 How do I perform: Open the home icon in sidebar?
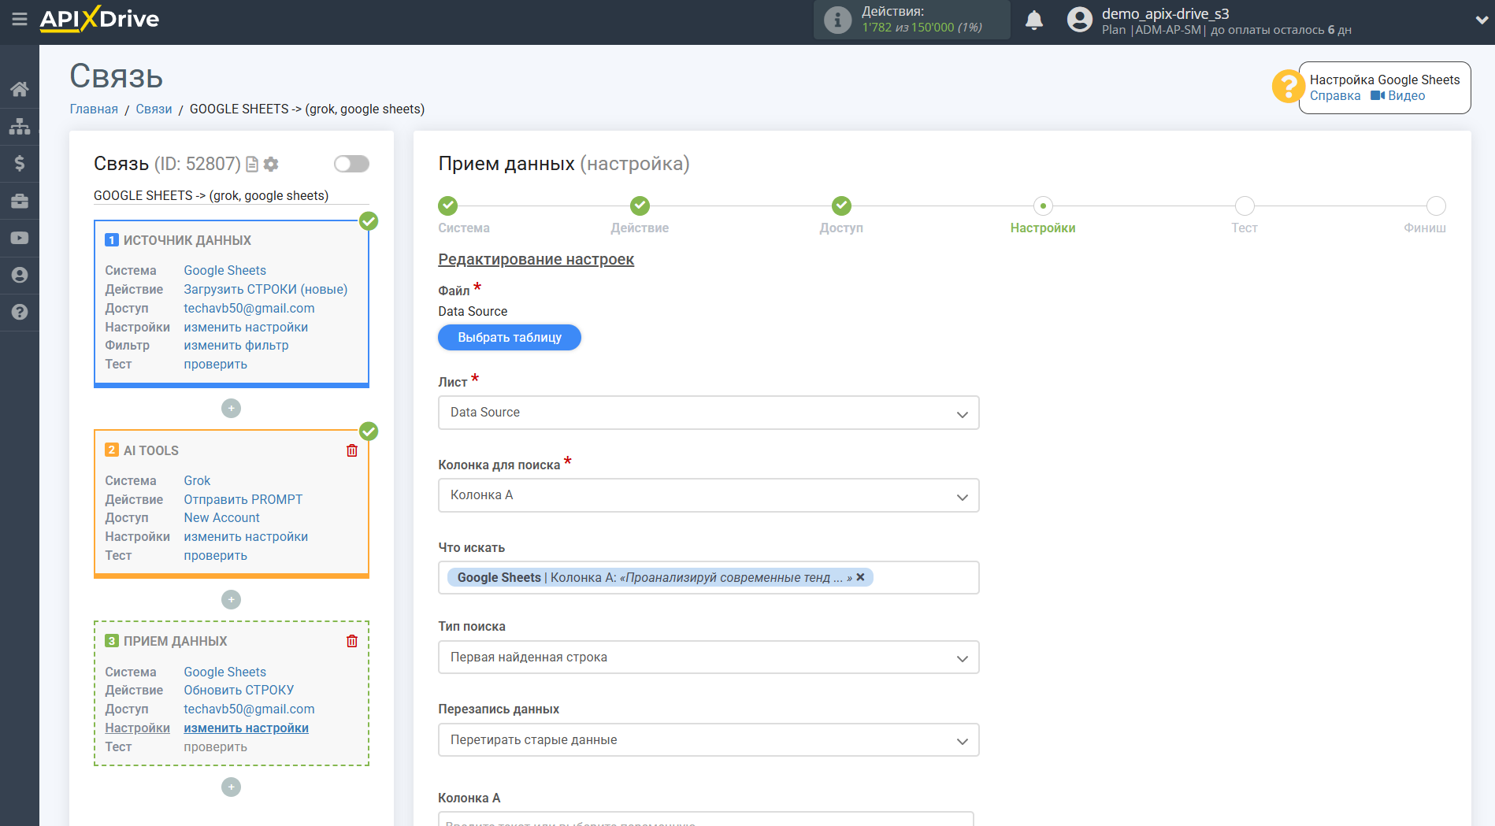20,89
